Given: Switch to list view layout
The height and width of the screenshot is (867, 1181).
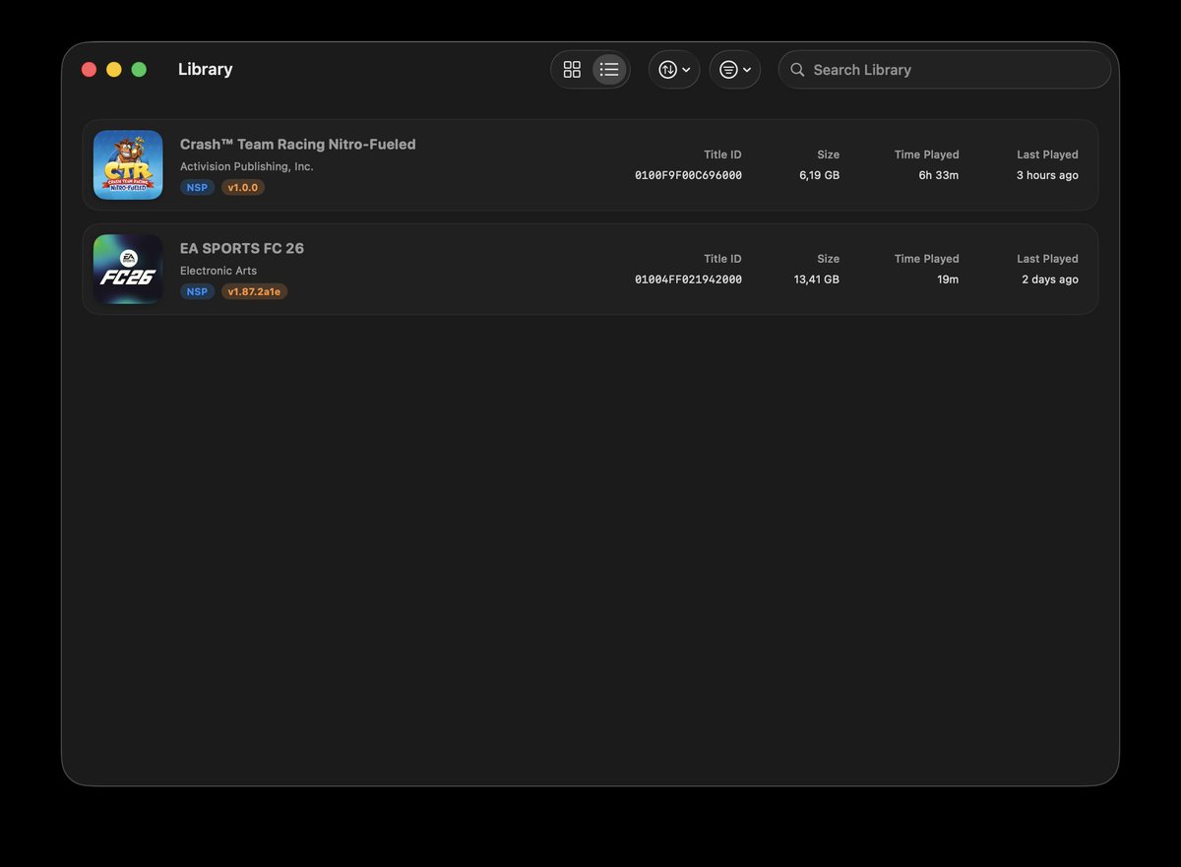Looking at the screenshot, I should coord(609,70).
